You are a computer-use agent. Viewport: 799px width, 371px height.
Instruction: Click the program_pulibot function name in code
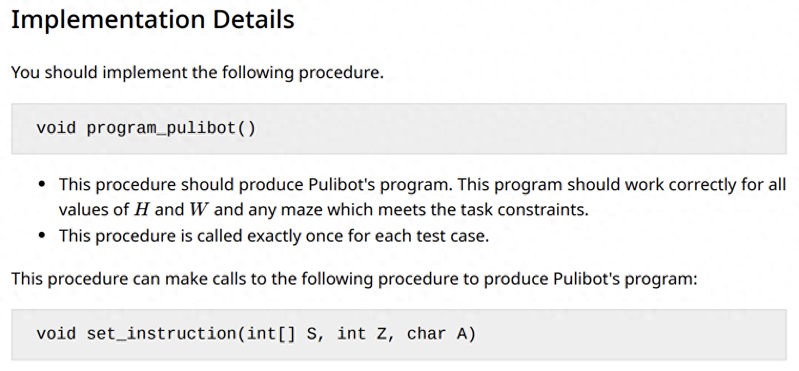(161, 128)
